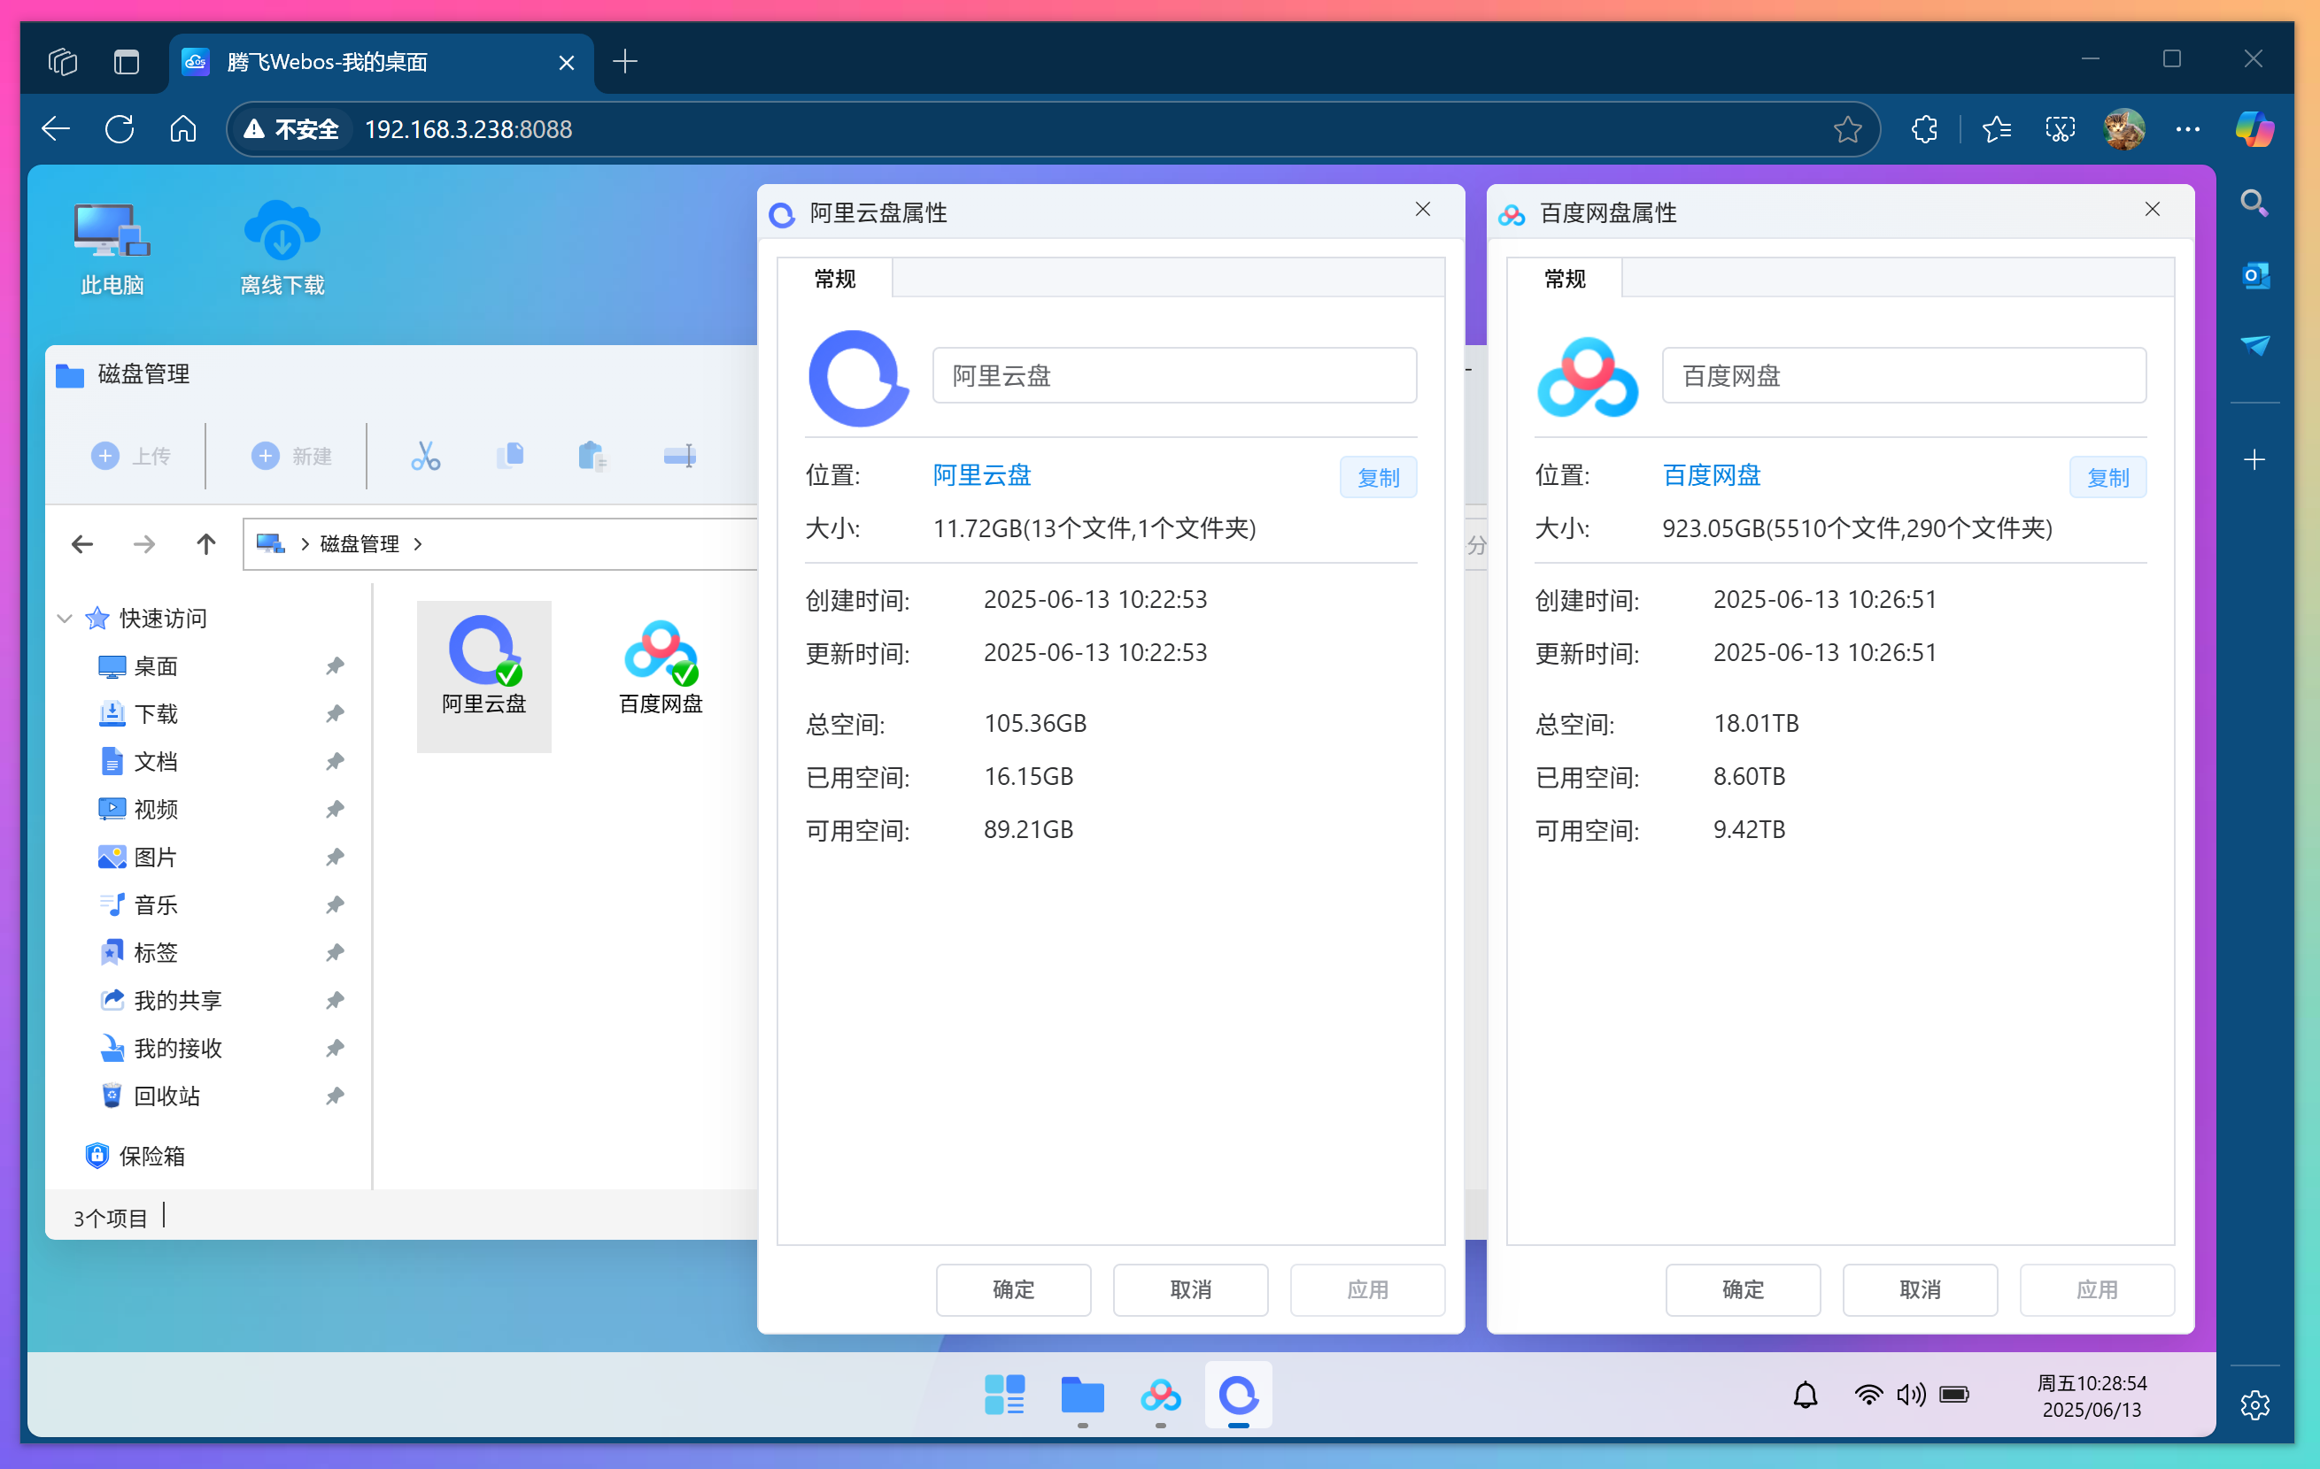
Task: Switch to the 常规 tab in 百度网盘属性
Action: (1564, 278)
